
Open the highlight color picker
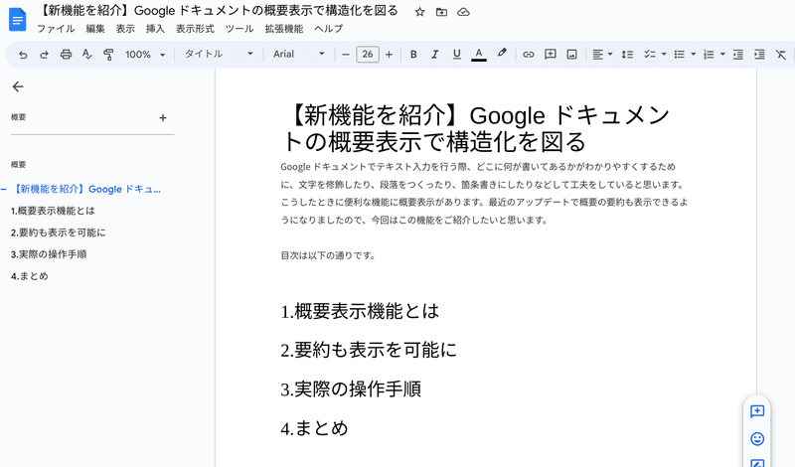pyautogui.click(x=502, y=54)
